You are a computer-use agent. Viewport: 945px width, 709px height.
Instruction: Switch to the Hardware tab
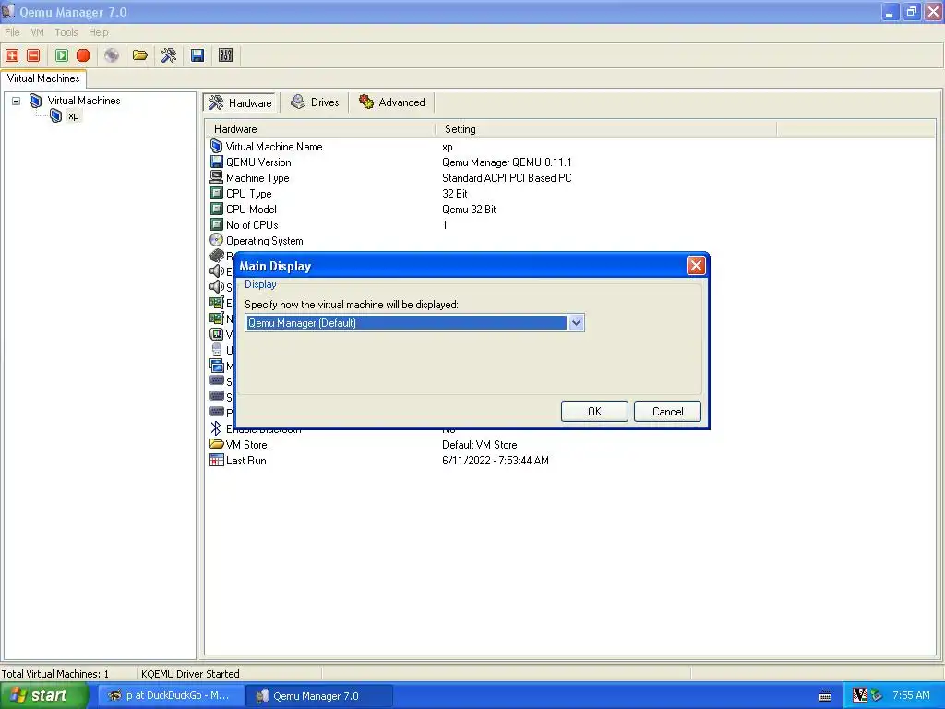(x=240, y=102)
